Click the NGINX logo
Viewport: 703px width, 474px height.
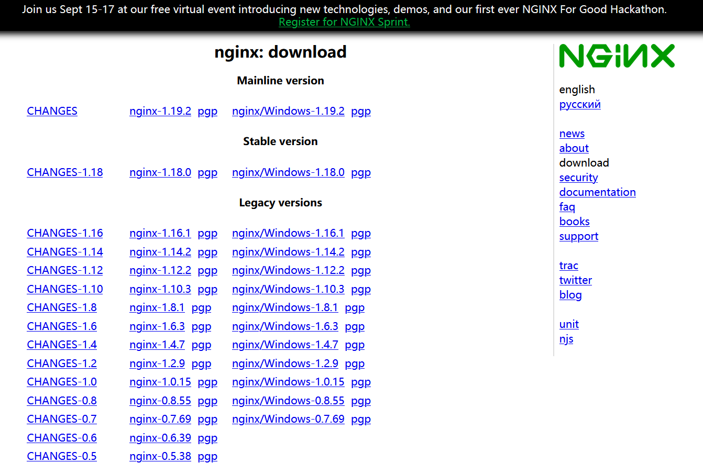tap(617, 56)
